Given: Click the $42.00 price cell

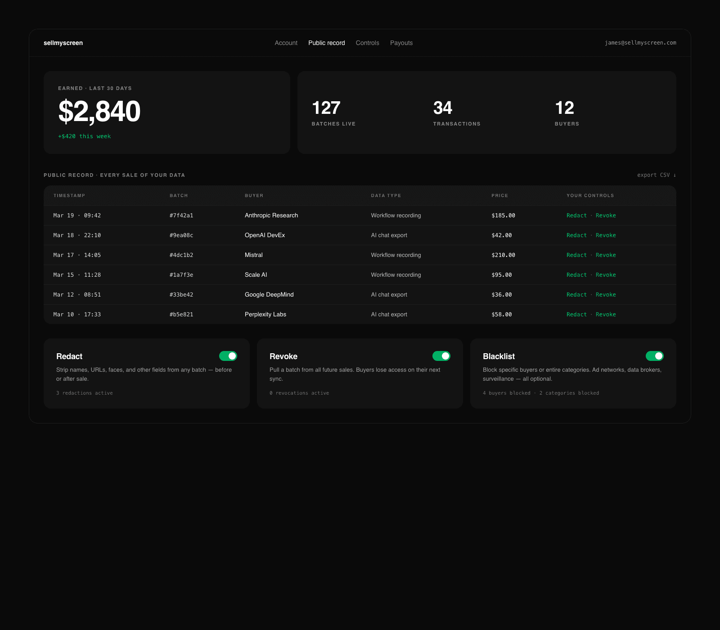Looking at the screenshot, I should pyautogui.click(x=502, y=235).
